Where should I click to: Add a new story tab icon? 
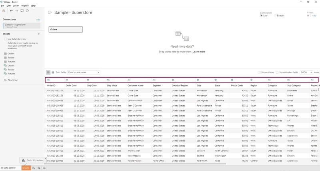point(44,168)
